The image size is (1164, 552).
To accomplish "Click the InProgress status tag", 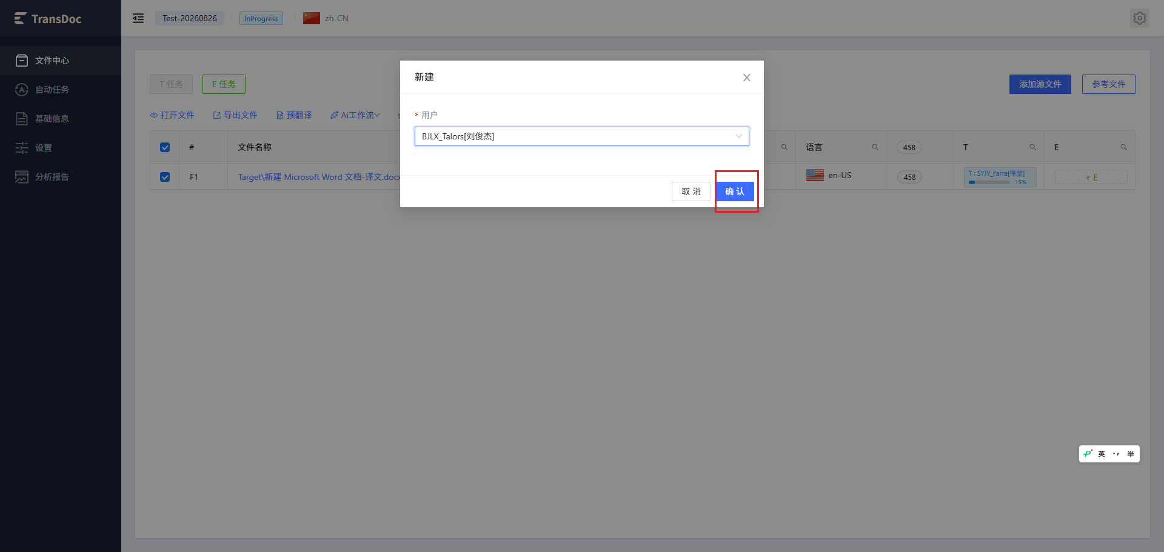I will 261,18.
